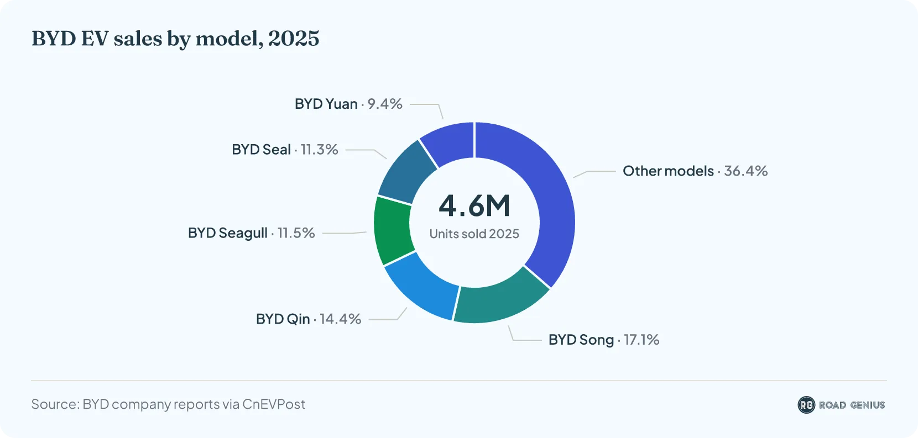The image size is (918, 438).
Task: Click the 'Source: BYD company reports via CnEVPost' text
Action: tap(168, 404)
